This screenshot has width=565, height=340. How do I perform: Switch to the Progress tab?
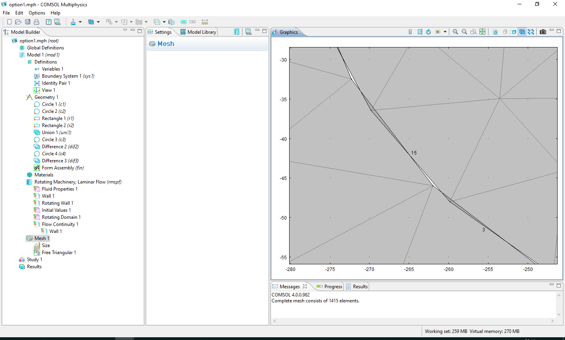(330, 287)
